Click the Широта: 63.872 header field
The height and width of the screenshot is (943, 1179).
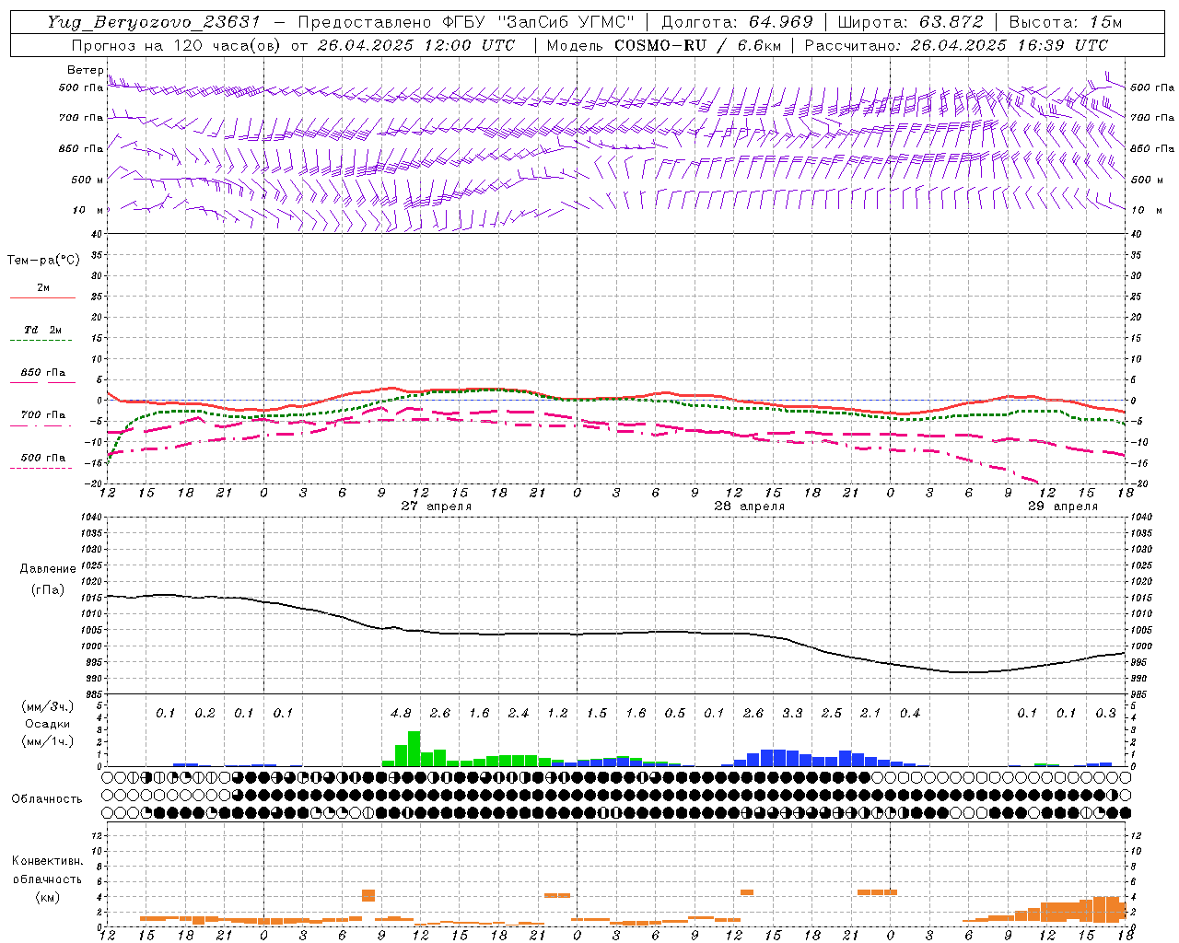click(911, 22)
